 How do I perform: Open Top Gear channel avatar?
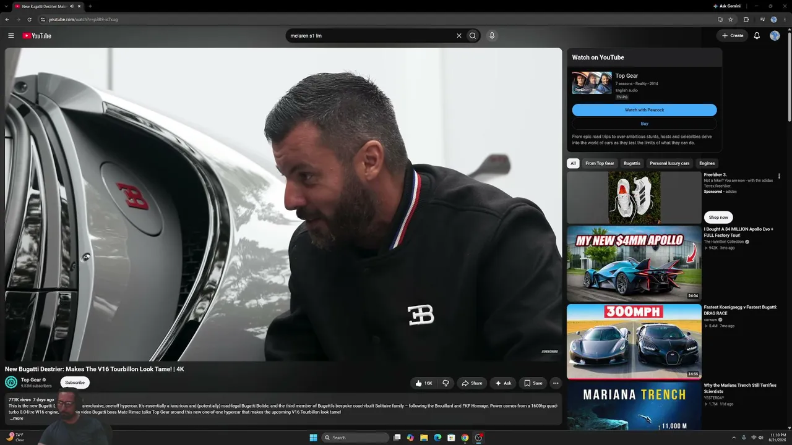11,383
